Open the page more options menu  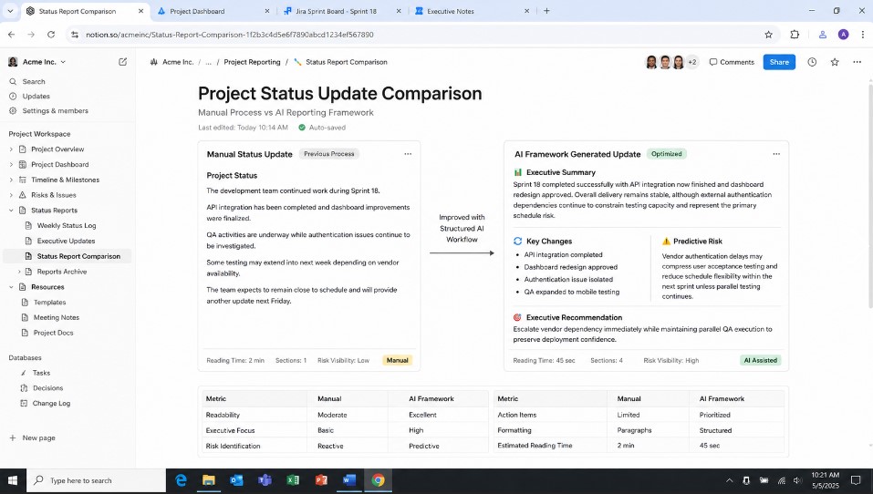857,62
